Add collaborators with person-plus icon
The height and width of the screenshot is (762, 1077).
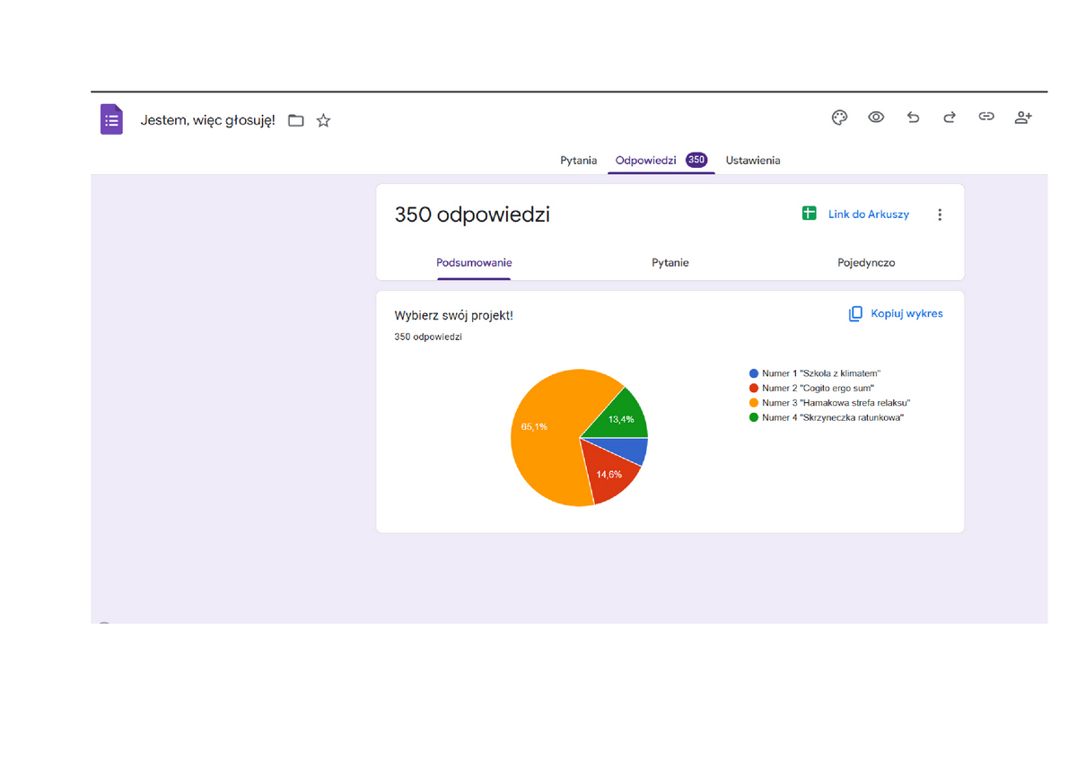pyautogui.click(x=1023, y=118)
